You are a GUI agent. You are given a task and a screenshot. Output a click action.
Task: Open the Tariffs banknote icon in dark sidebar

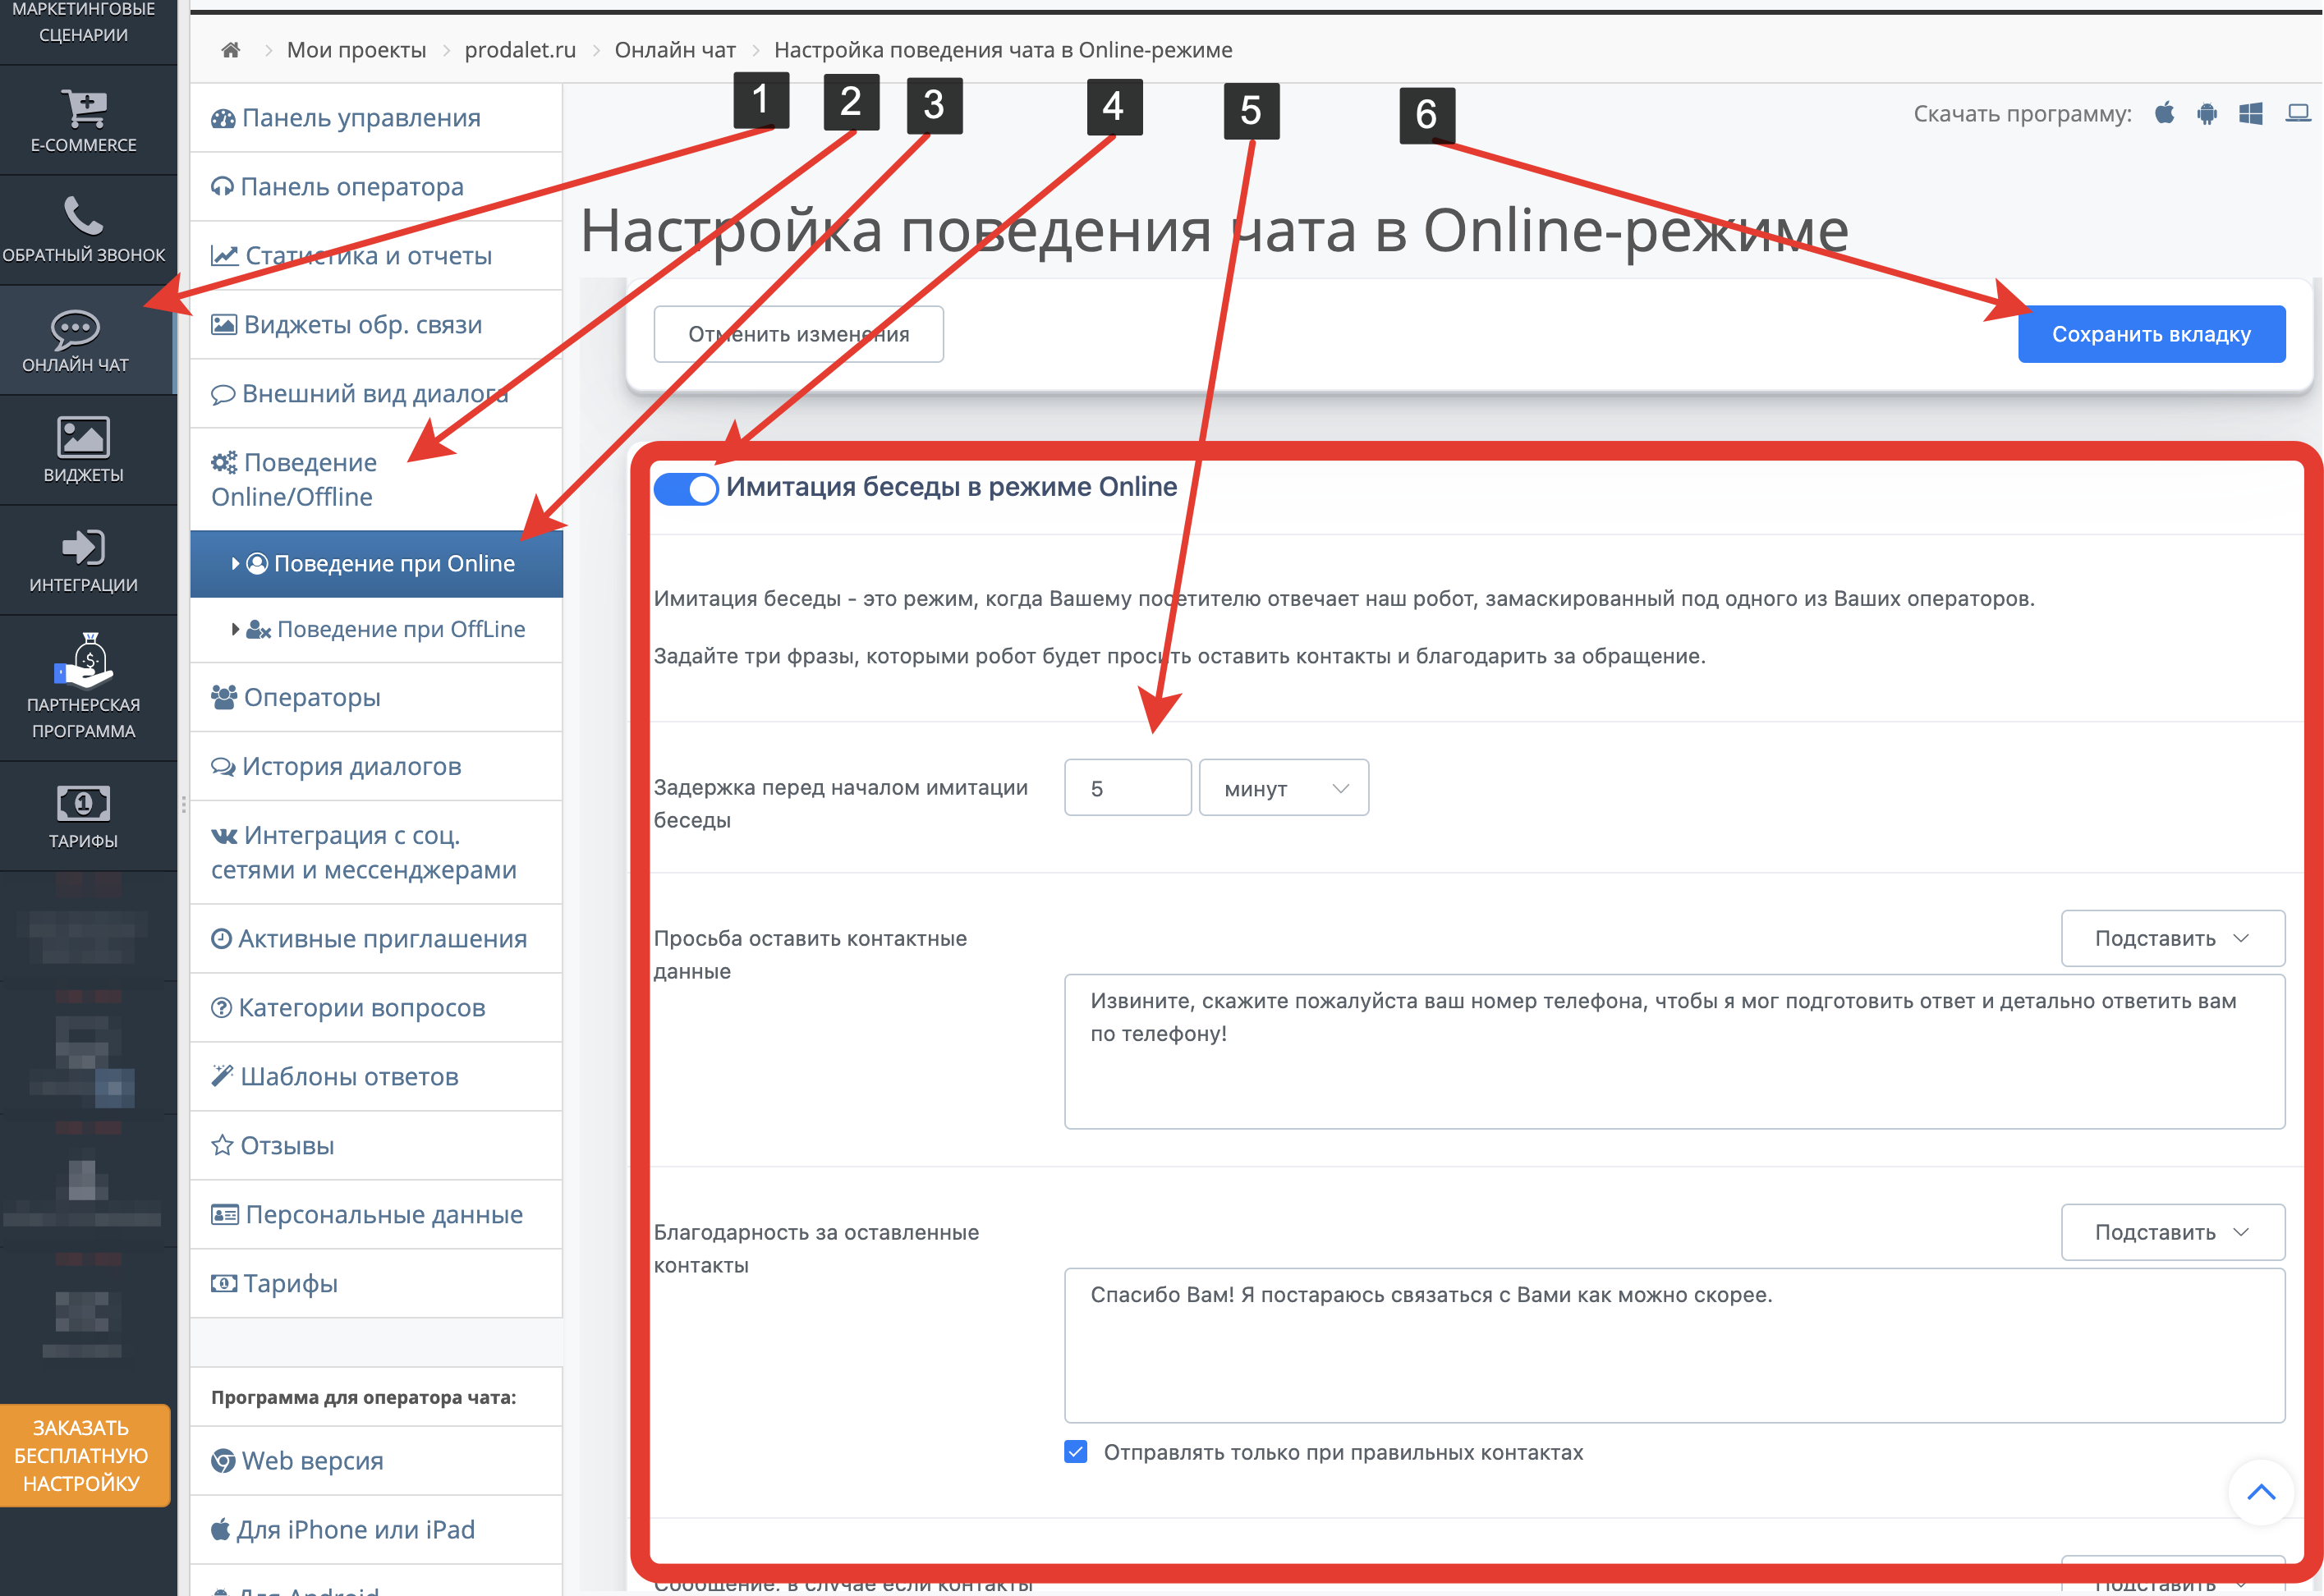tap(83, 803)
